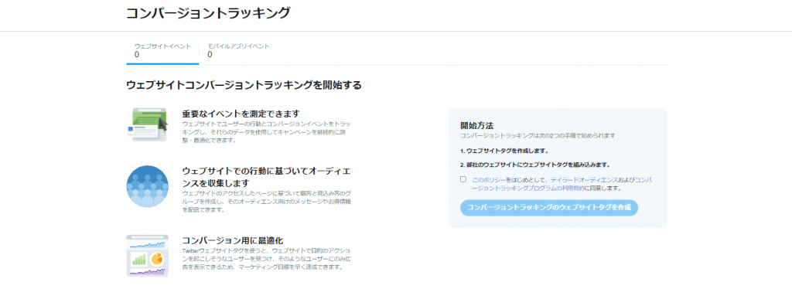Click the heading ウェブサイトコンバージョントラッキングを開始する
The image size is (792, 306).
244,85
